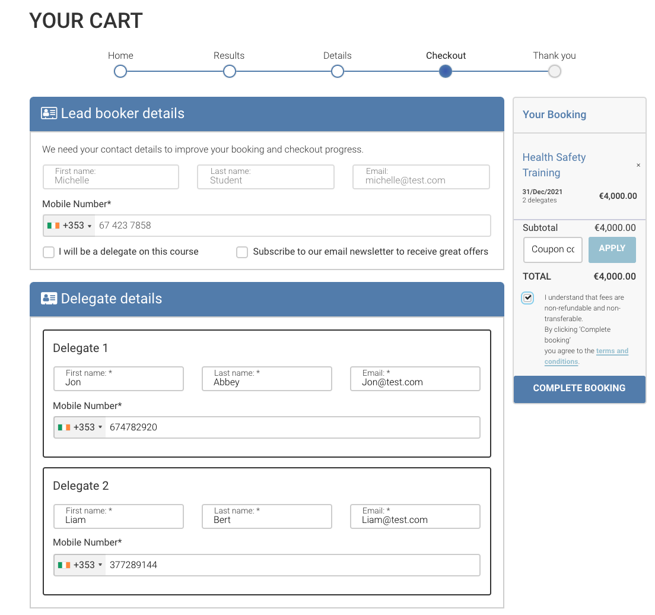Select the Details step circle
This screenshot has width=655, height=615.
[x=338, y=72]
